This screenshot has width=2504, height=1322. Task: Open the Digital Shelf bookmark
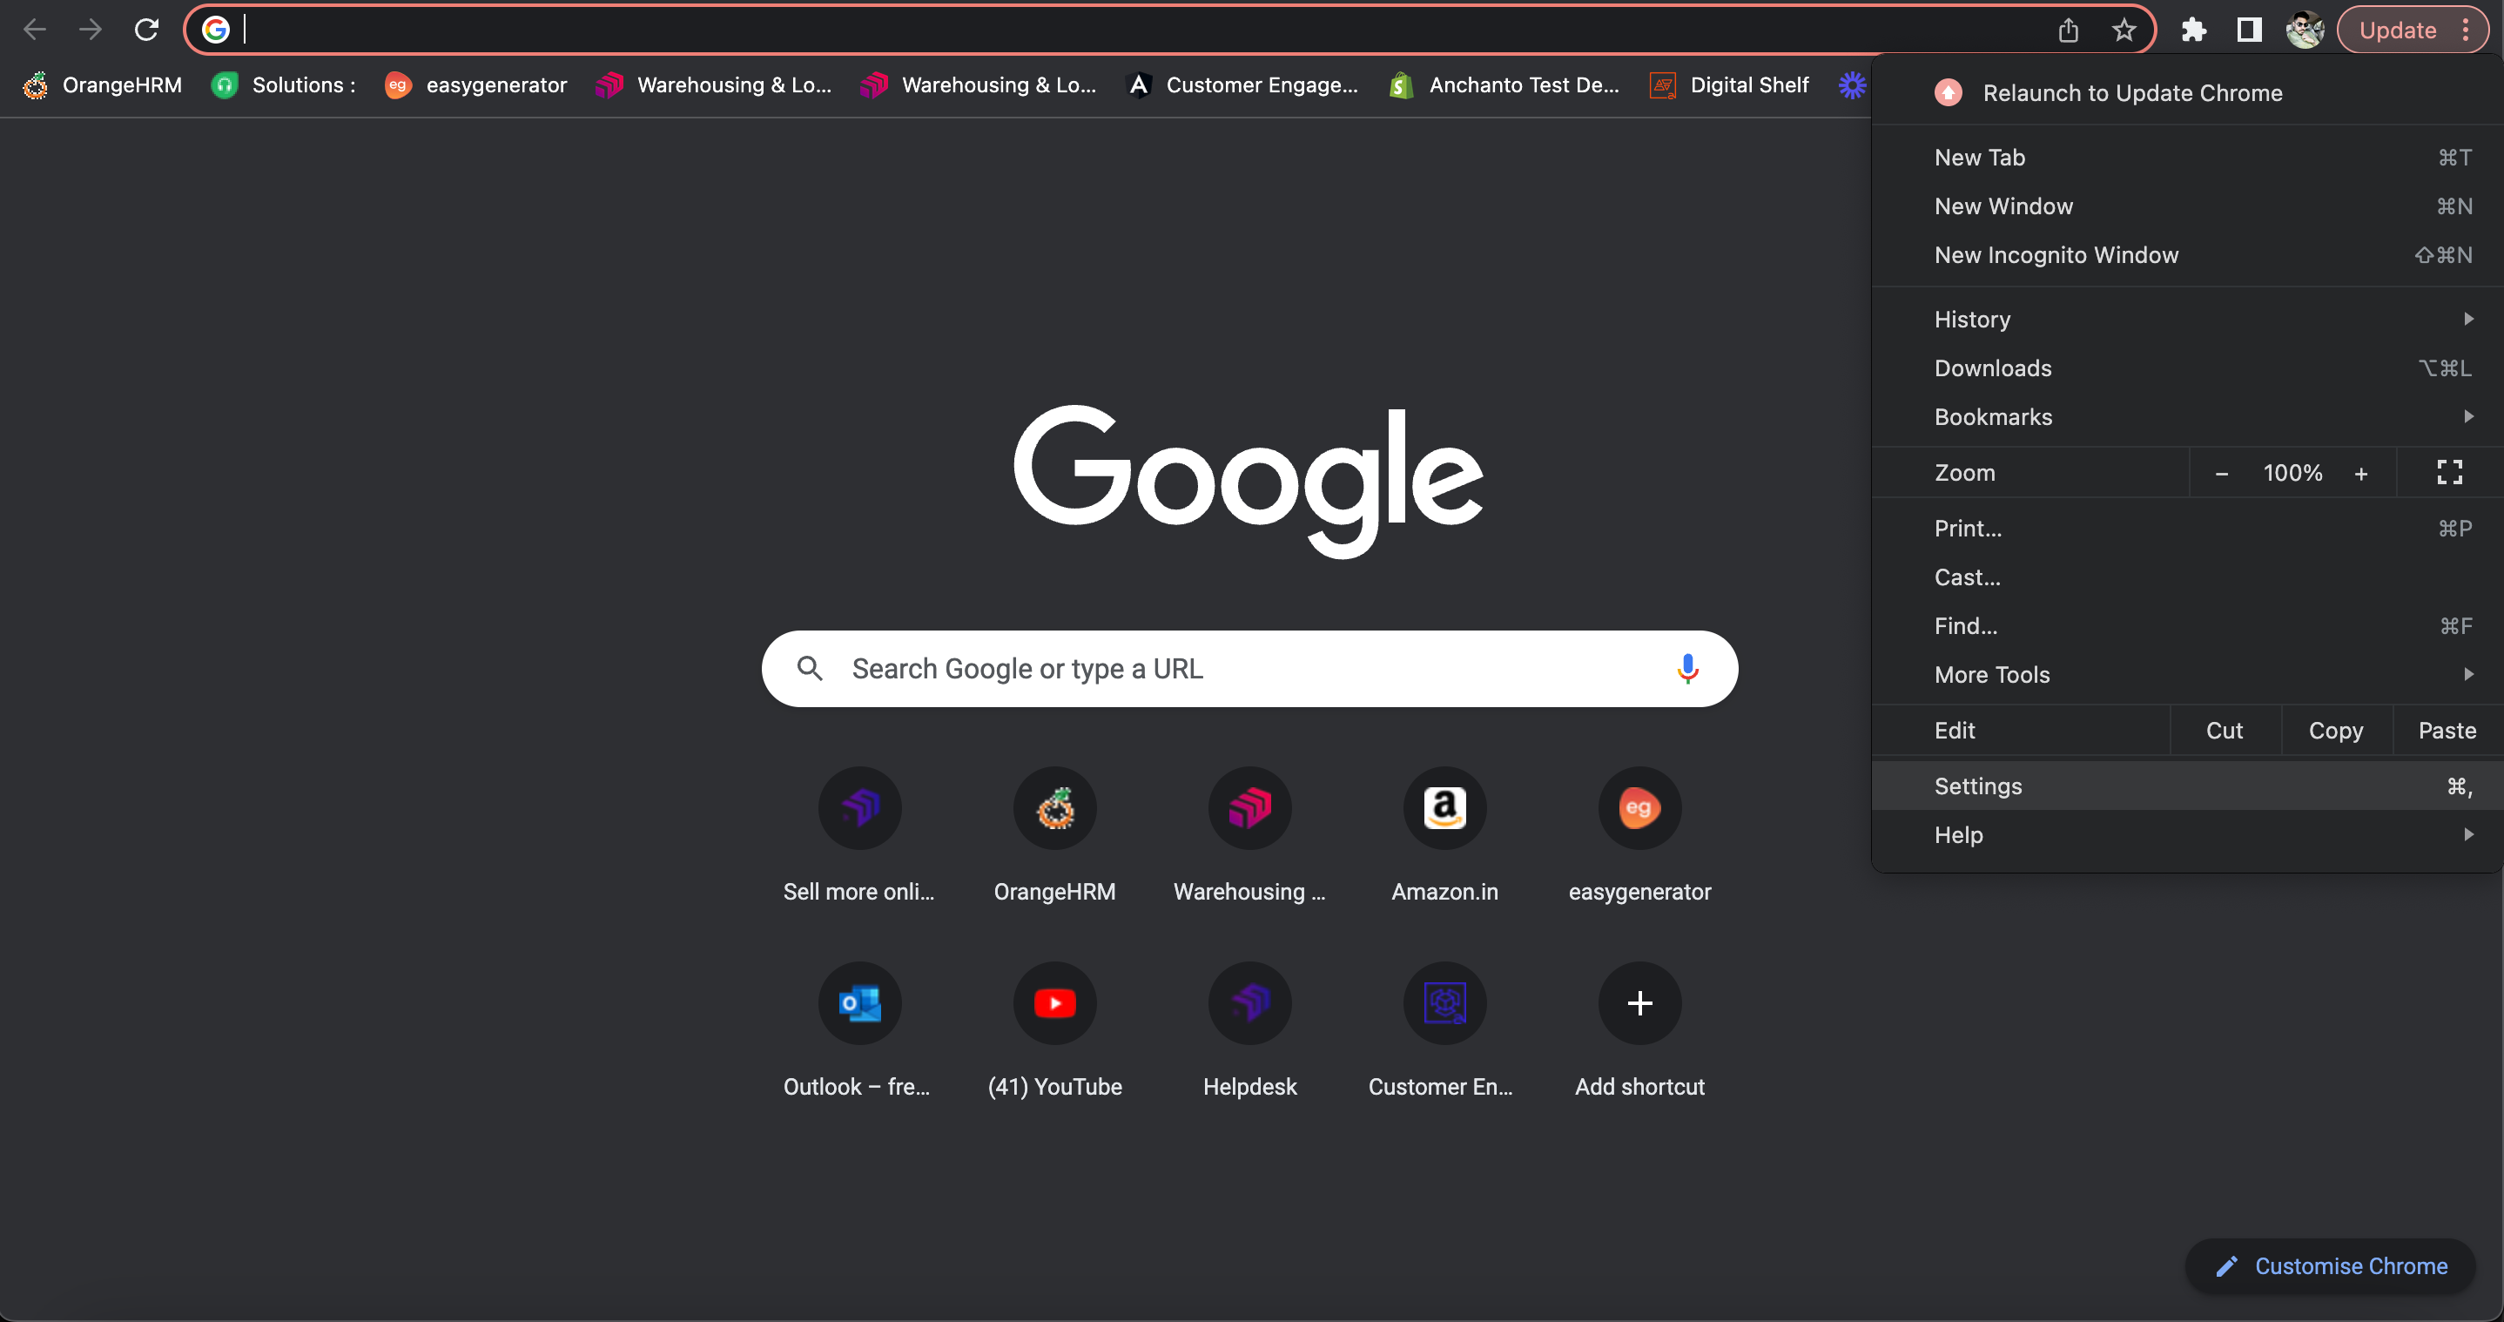click(x=1729, y=85)
